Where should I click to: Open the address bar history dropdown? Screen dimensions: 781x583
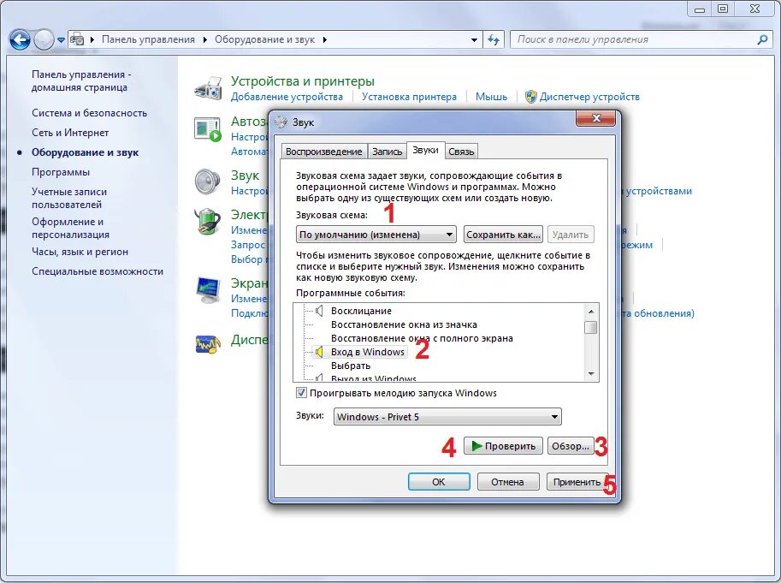click(474, 40)
